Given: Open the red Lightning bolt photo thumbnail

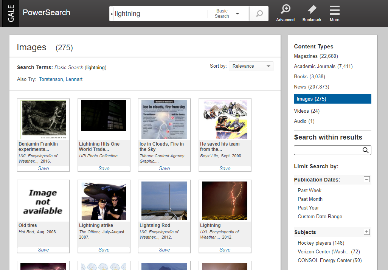Looking at the screenshot, I should point(225,201).
